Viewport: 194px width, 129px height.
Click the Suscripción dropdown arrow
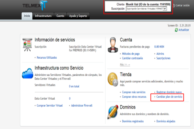coord(165,9)
